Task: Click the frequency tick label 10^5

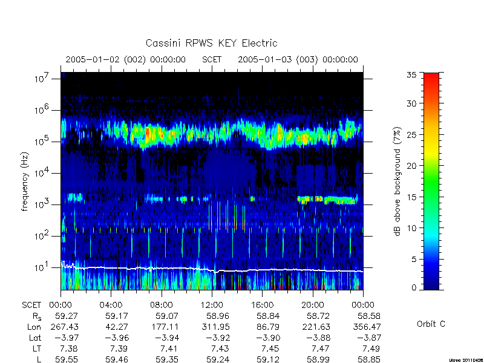Action: click(x=41, y=142)
